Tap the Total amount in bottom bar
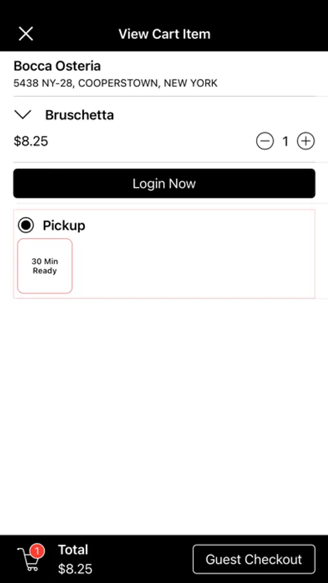Viewport: 328px width, 583px height. point(75,569)
